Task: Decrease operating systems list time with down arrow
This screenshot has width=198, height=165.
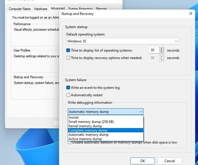Action: 161,52
